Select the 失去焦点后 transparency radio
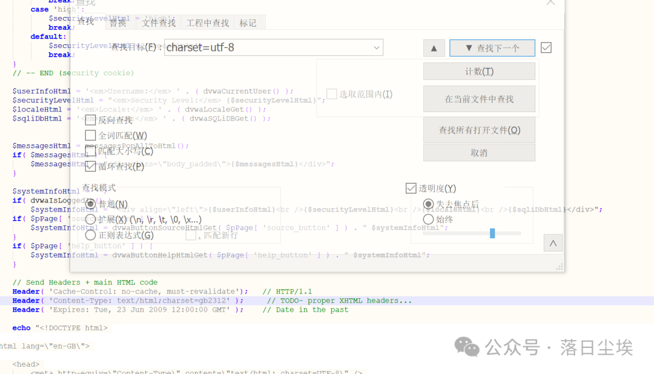 click(428, 204)
